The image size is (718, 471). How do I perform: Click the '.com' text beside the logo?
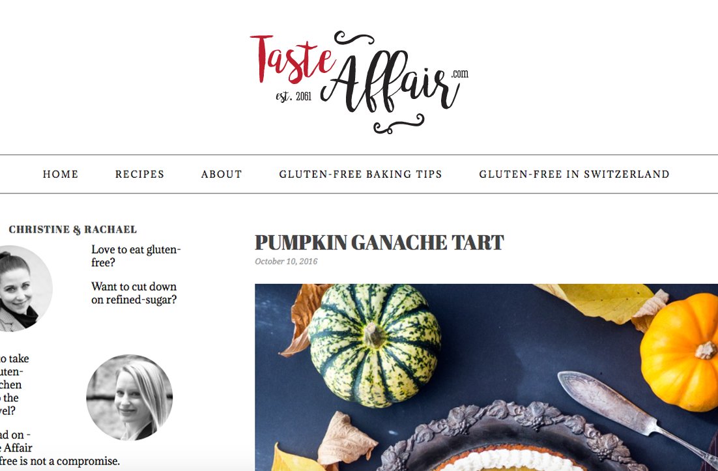coord(460,74)
